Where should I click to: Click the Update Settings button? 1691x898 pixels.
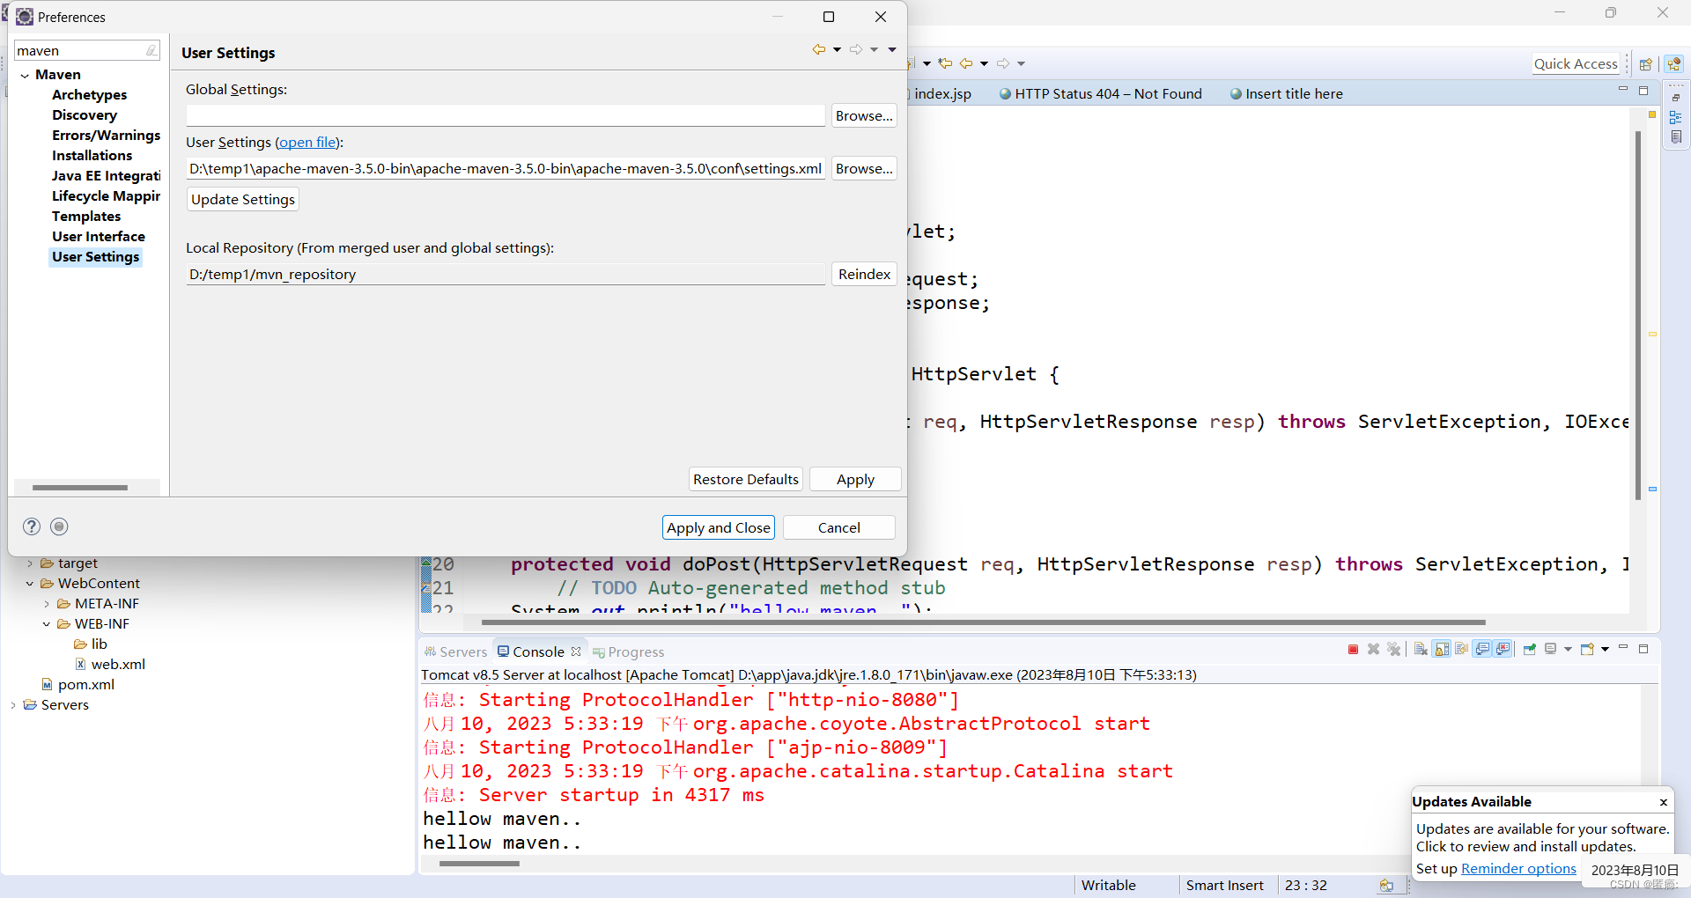tap(243, 199)
